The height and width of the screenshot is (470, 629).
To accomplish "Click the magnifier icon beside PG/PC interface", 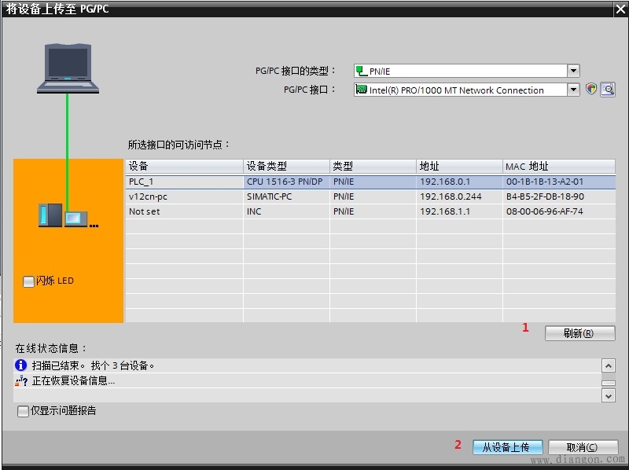I will point(607,90).
